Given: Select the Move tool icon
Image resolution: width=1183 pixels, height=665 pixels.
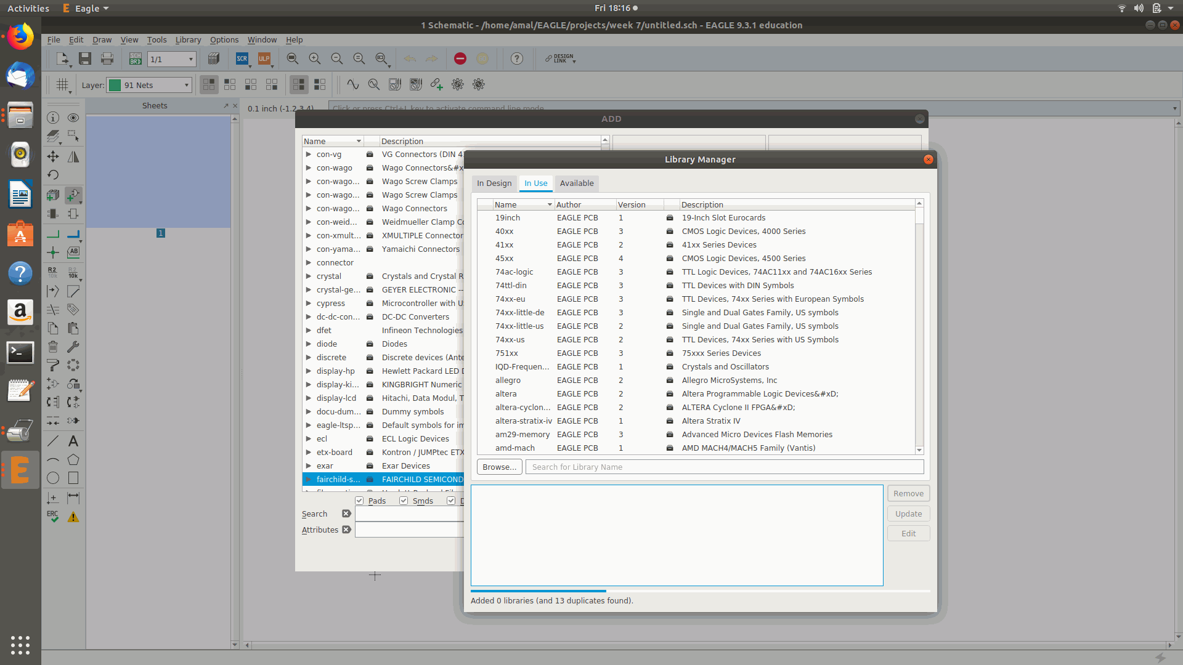Looking at the screenshot, I should coord(53,156).
